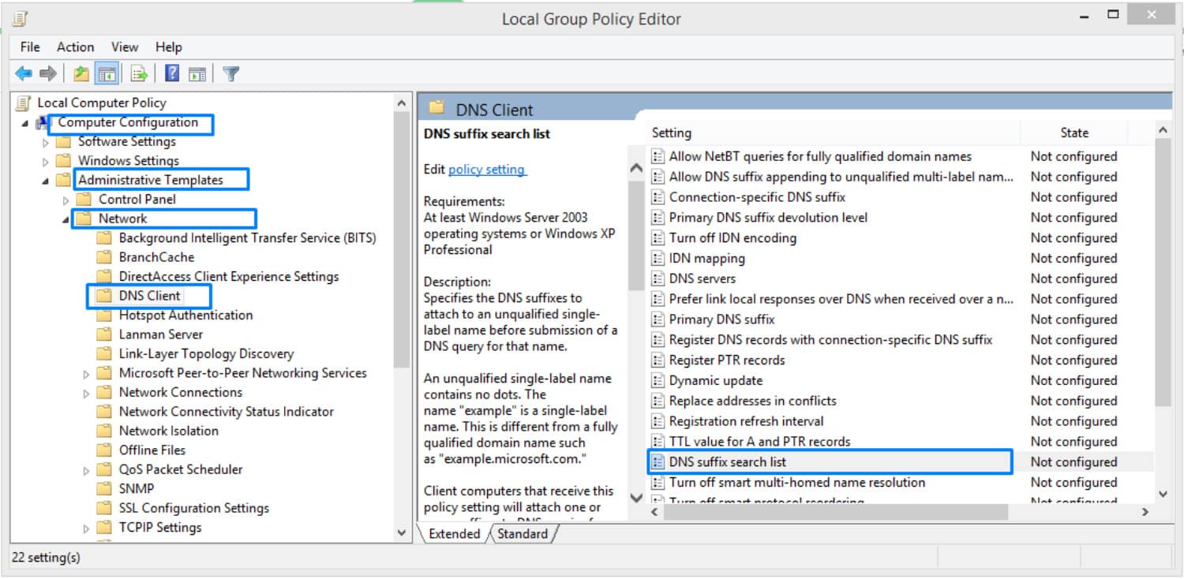This screenshot has width=1184, height=579.
Task: Click the Filter funnel icon
Action: (229, 73)
